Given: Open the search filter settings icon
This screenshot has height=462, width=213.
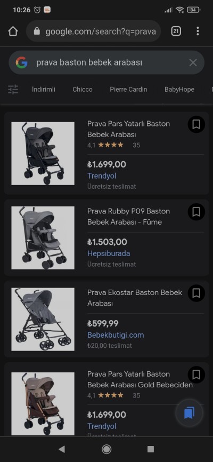Looking at the screenshot, I should [13, 89].
